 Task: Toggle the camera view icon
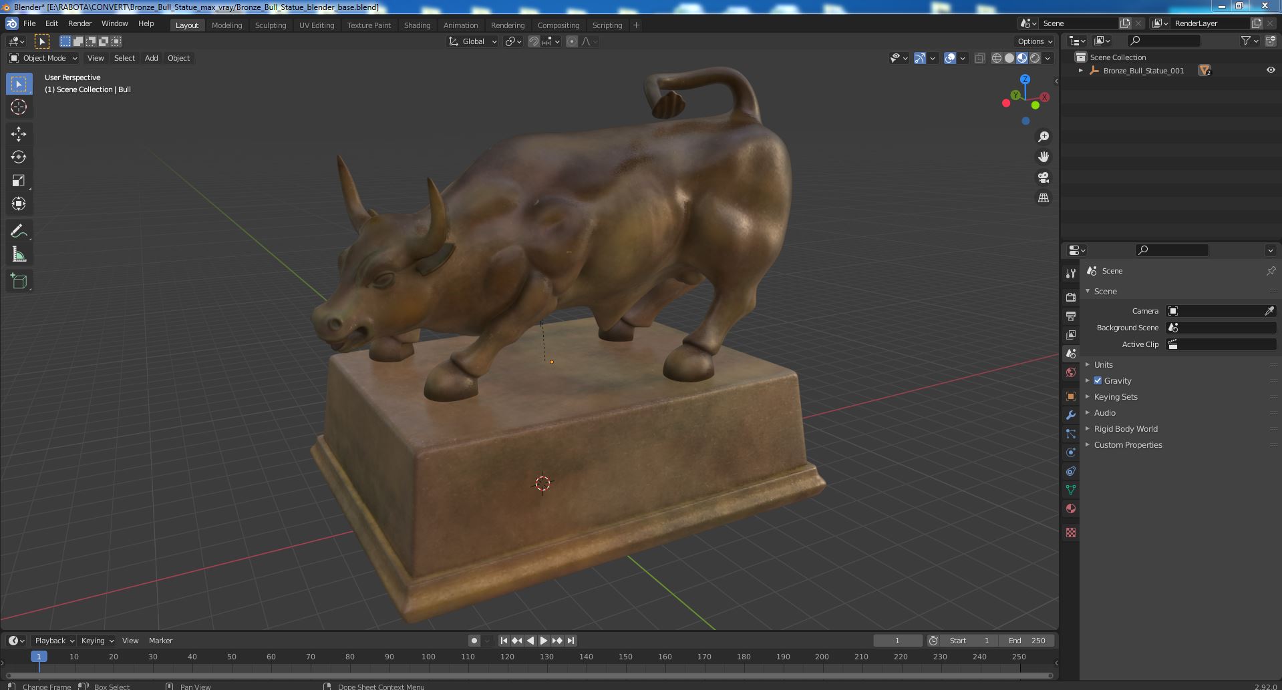[x=1044, y=178]
